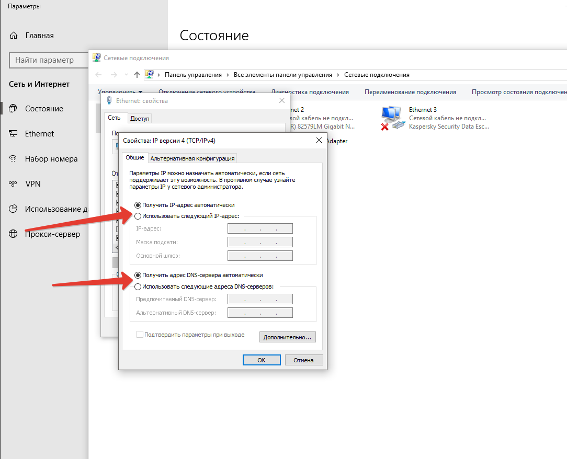
Task: Click Forward arrow in Сетевые подключения window
Action: click(114, 75)
